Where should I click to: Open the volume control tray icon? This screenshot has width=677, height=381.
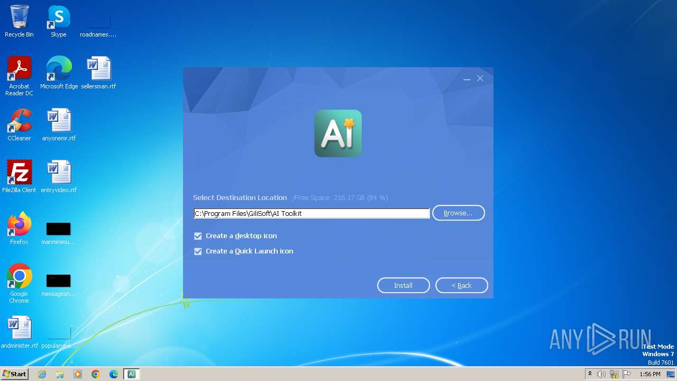[601, 374]
